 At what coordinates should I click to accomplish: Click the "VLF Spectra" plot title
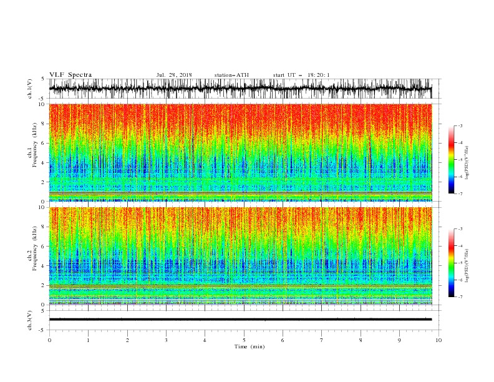70,75
